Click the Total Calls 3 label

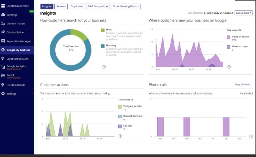tap(247, 93)
